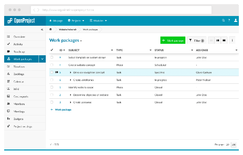243x155 pixels.
Task: Click the browser address bar
Action: (121, 10)
